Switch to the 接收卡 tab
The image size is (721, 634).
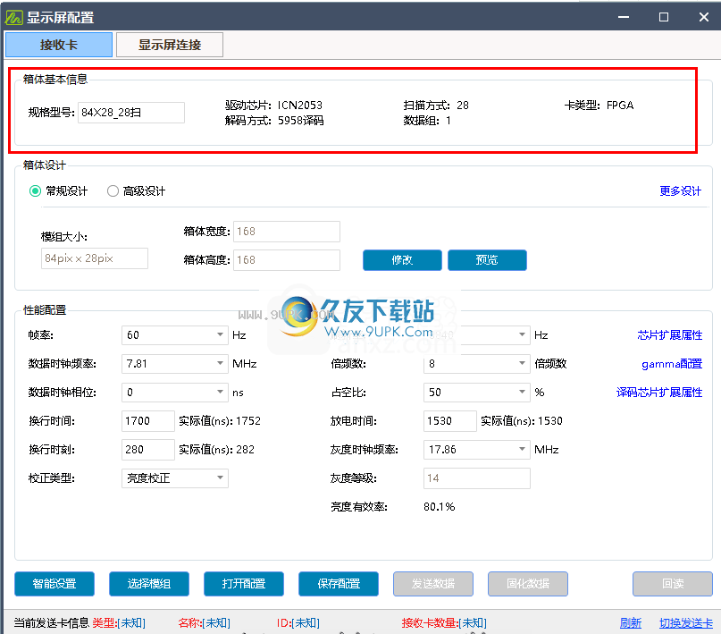[59, 45]
